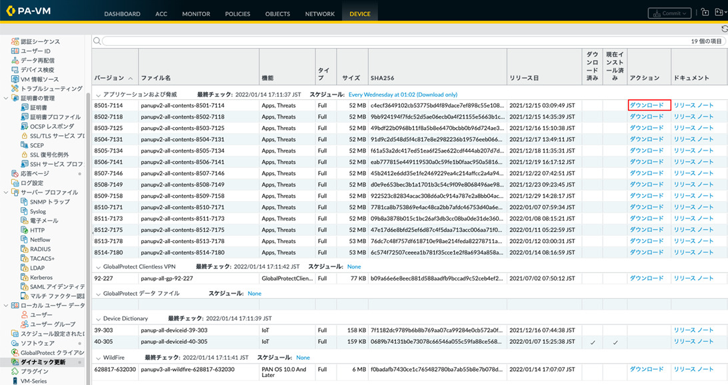
Task: Click the Every Wednesday schedule link
Action: 403,95
